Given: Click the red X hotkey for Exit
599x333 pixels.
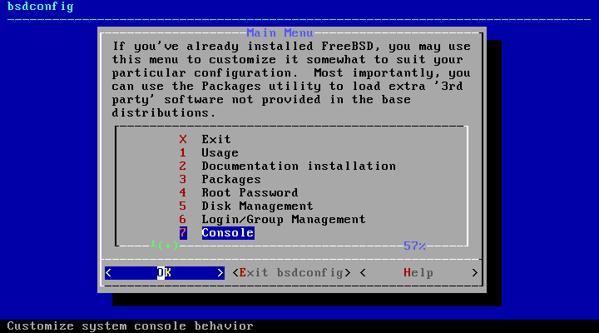Looking at the screenshot, I should tap(183, 139).
